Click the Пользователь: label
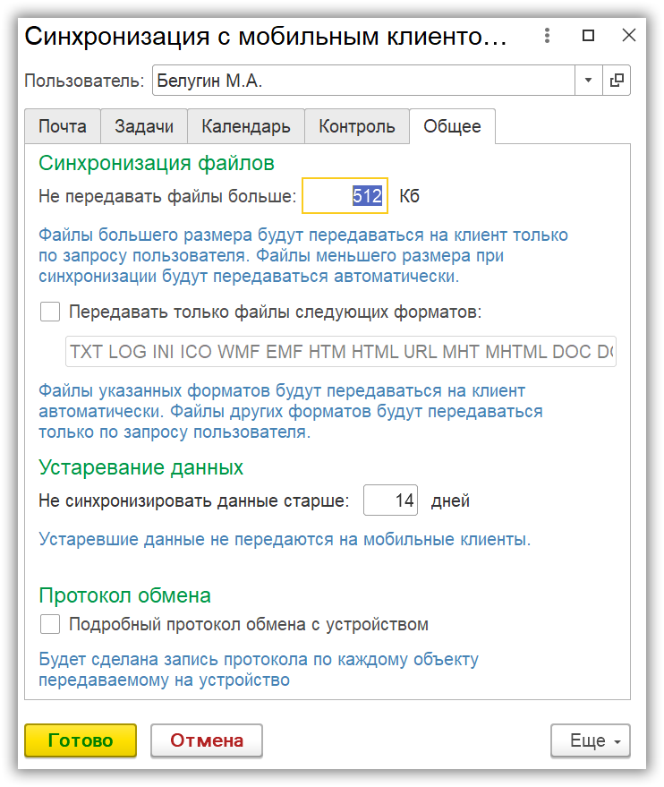This screenshot has width=664, height=787. tap(84, 81)
